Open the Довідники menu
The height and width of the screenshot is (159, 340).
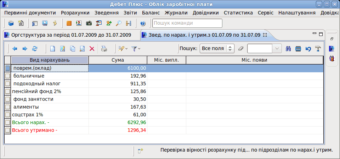coord(205,13)
